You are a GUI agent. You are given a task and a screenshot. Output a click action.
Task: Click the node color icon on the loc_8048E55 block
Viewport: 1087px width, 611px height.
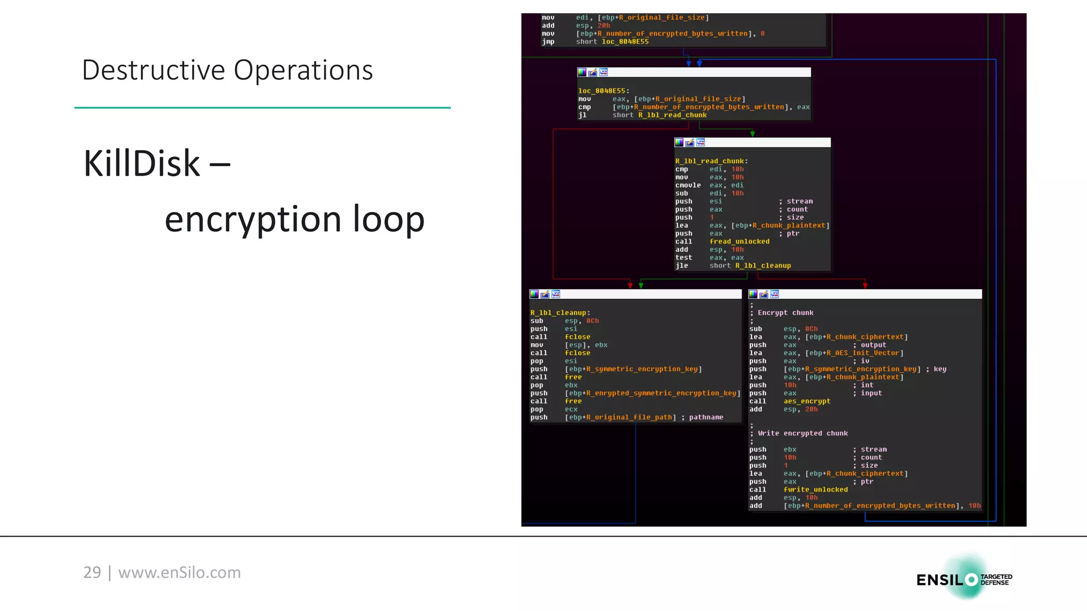(x=582, y=72)
